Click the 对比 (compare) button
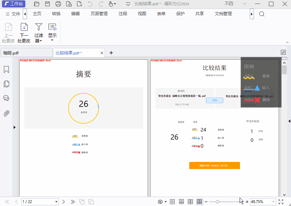The height and width of the screenshot is (206, 291). tap(215, 100)
